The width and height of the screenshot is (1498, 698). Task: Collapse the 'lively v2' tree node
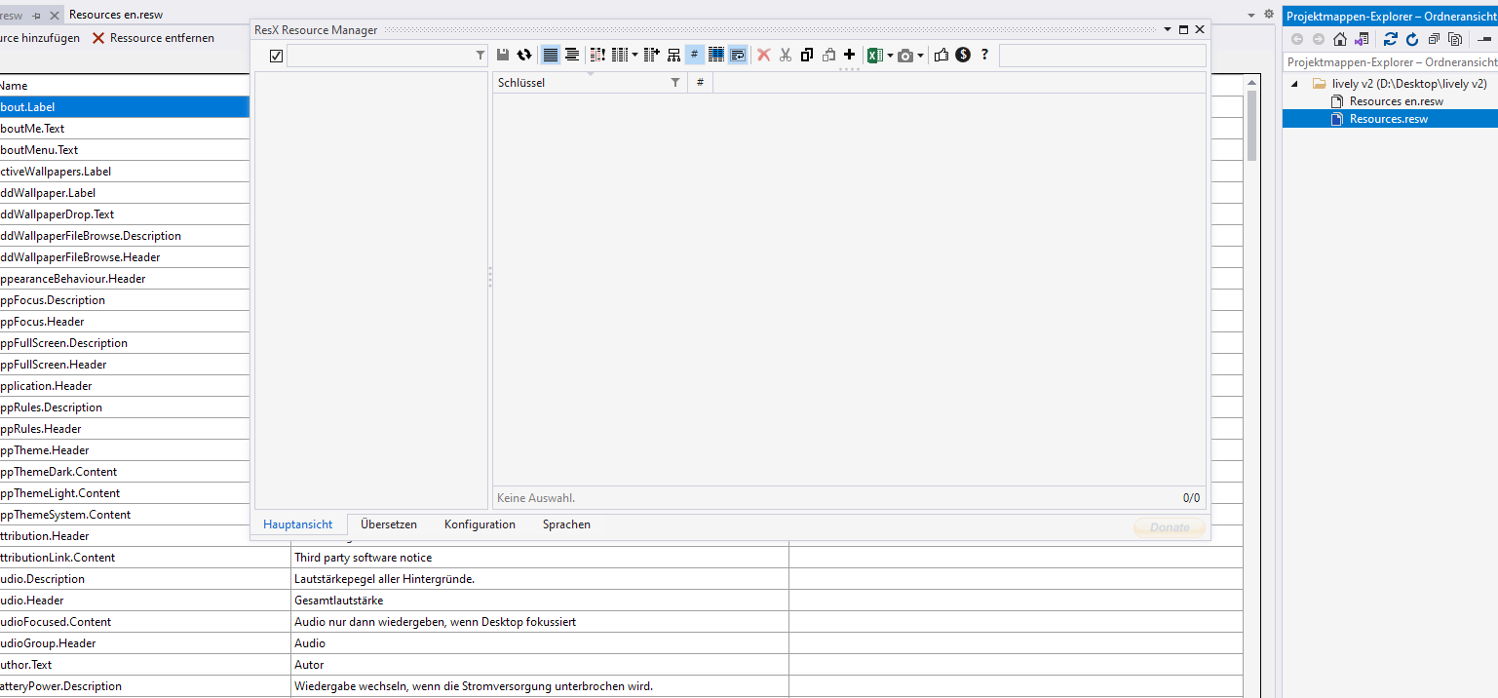coord(1293,84)
